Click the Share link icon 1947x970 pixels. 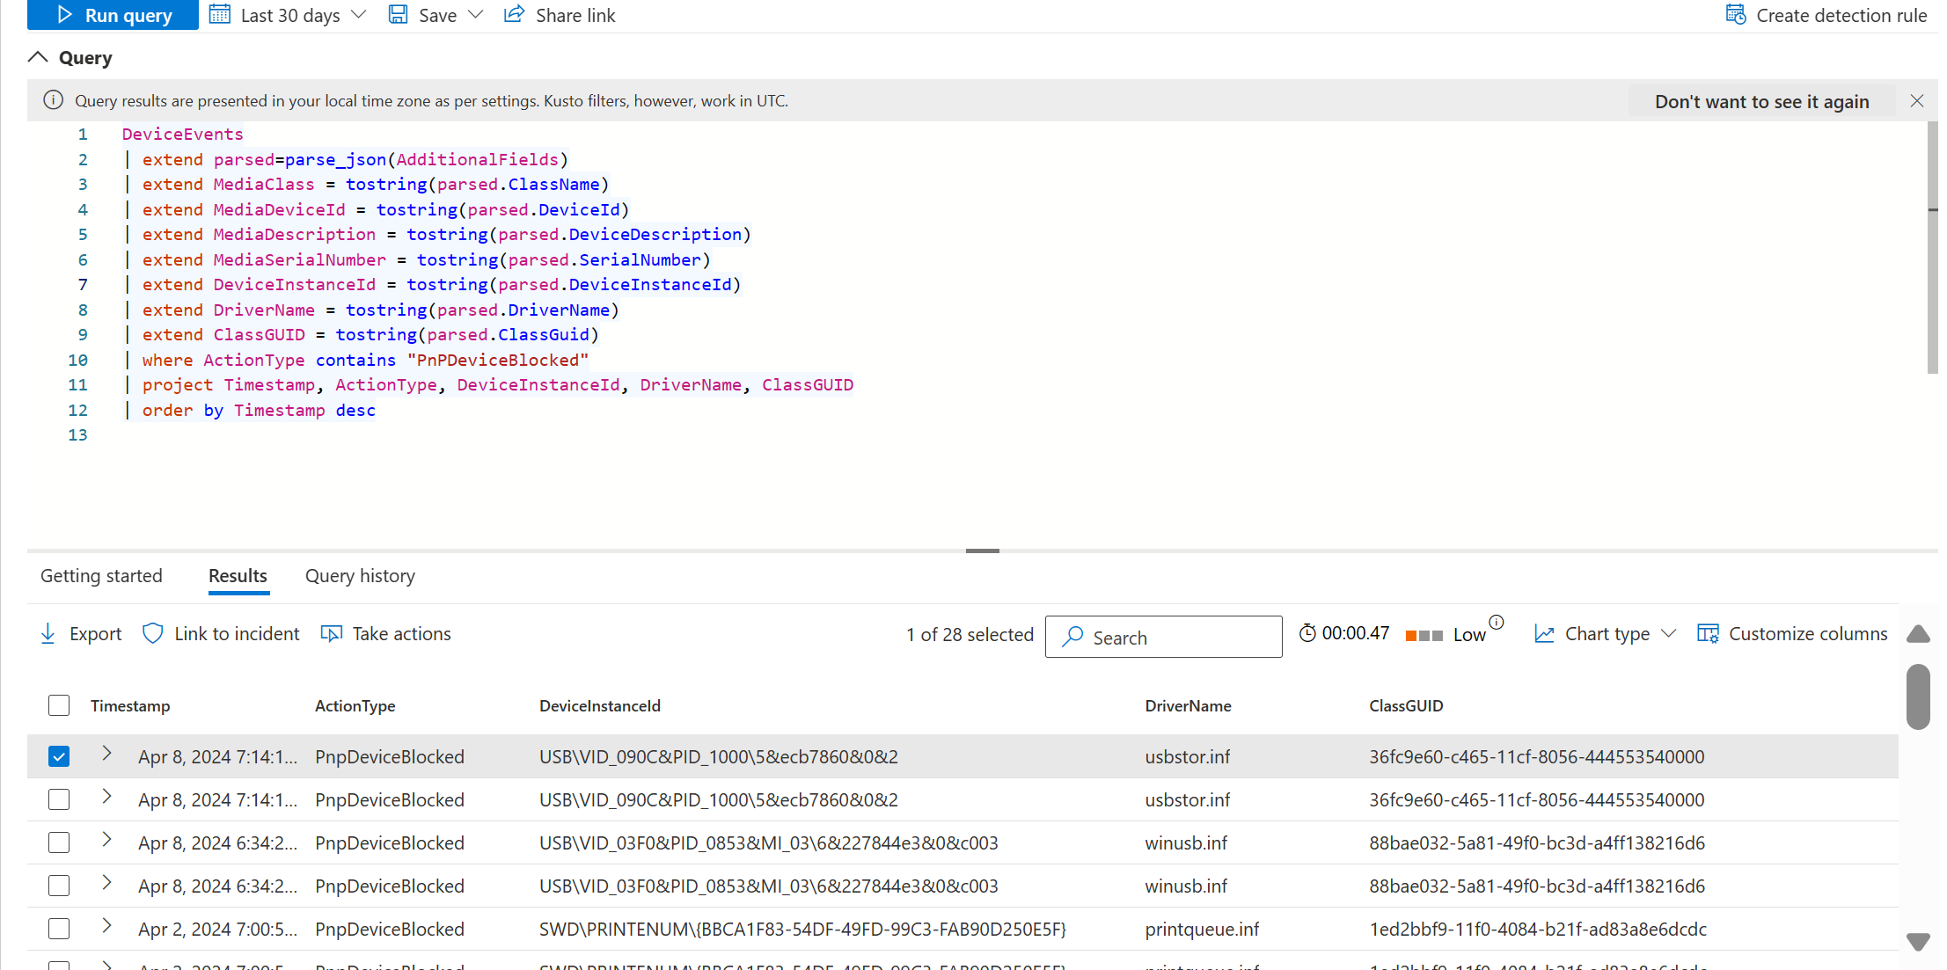511,15
